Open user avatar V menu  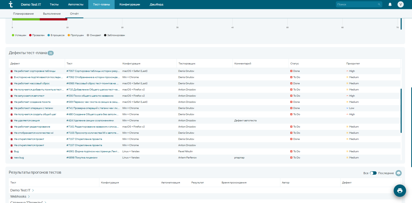point(401,4)
